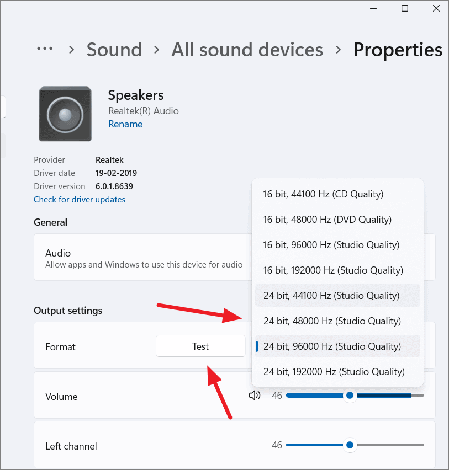The image size is (449, 470).
Task: Open the breadcrumb ellipsis menu
Action: pos(45,50)
